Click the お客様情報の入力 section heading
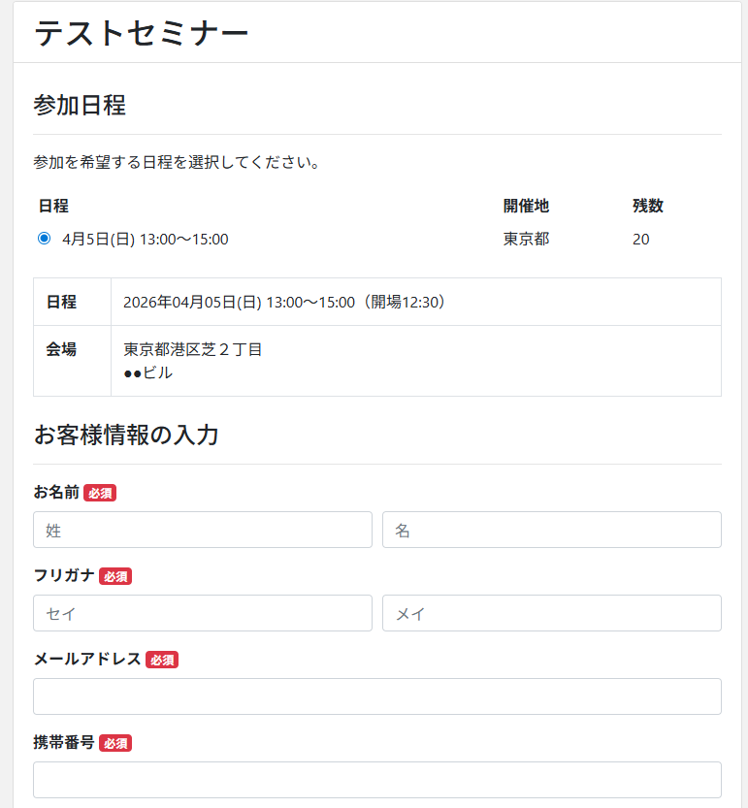Viewport: 748px width, 808px height. click(x=126, y=435)
